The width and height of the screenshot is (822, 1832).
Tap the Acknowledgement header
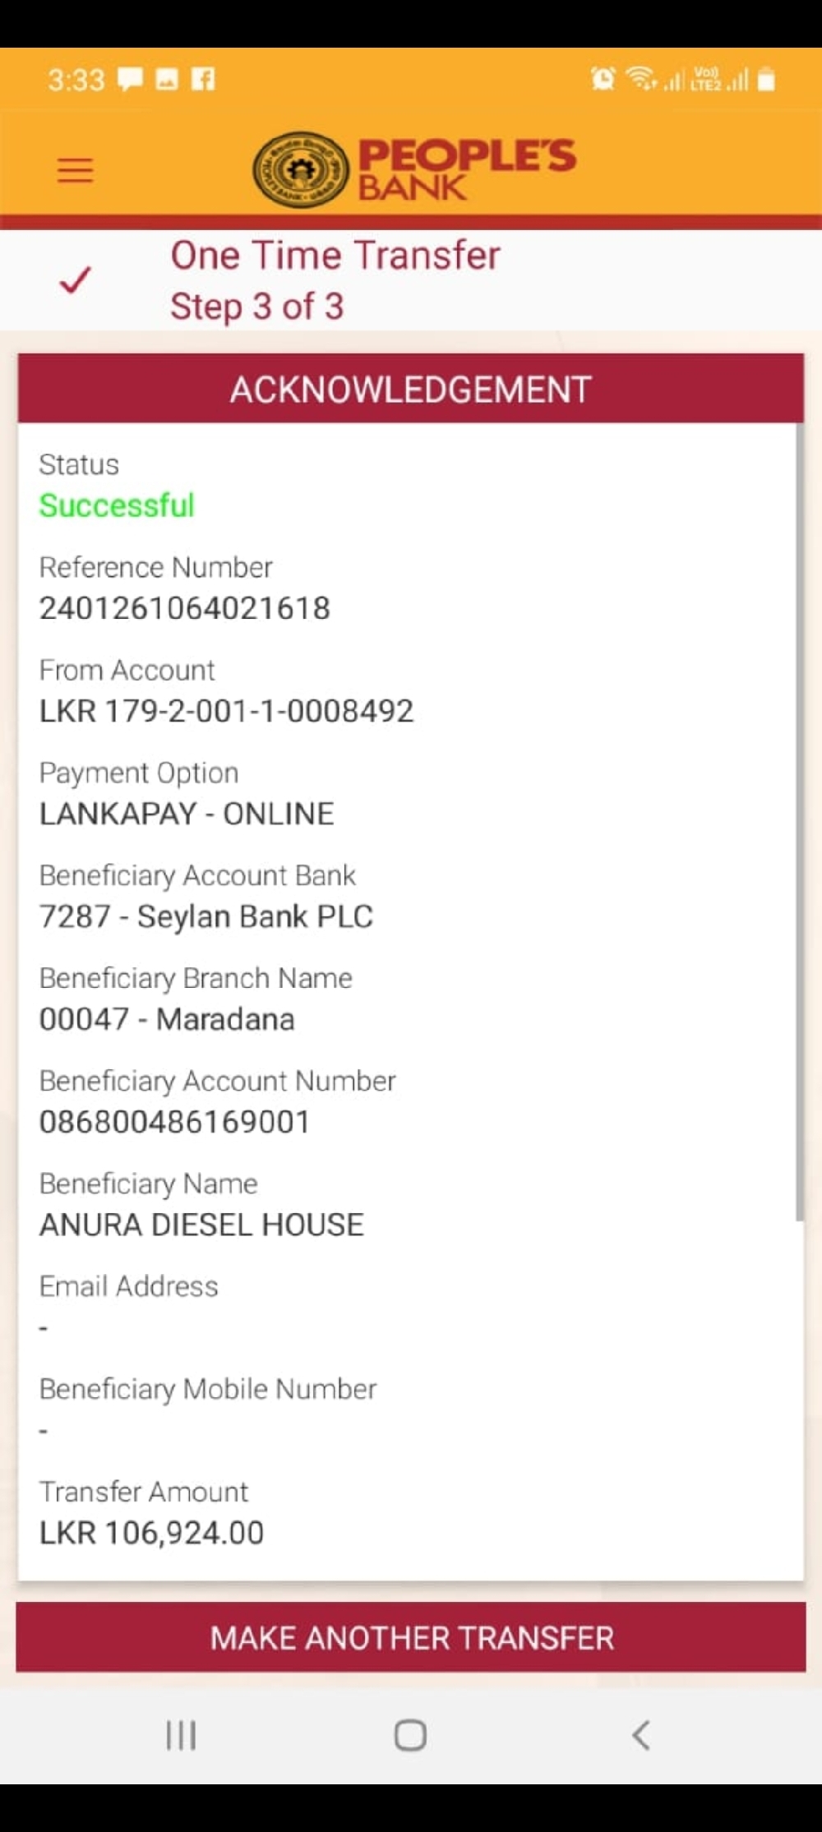411,389
